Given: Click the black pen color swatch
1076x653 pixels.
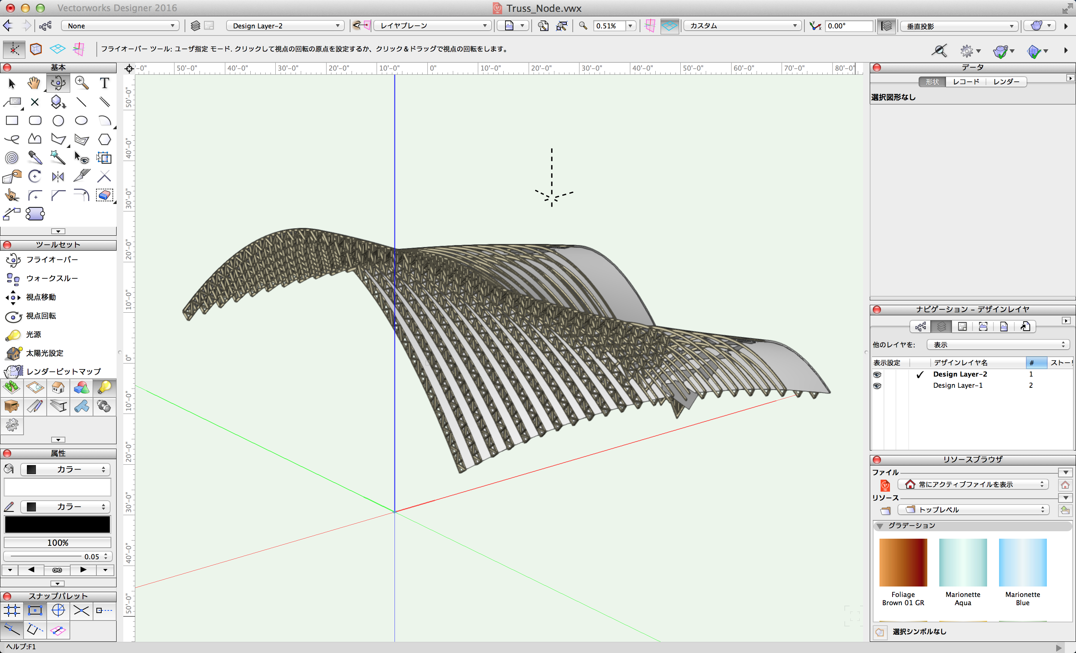Looking at the screenshot, I should [x=57, y=524].
